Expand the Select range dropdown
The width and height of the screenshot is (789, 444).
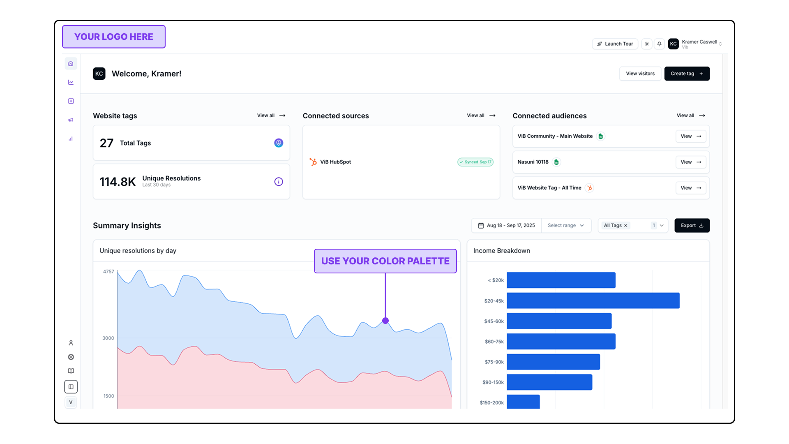coord(566,226)
